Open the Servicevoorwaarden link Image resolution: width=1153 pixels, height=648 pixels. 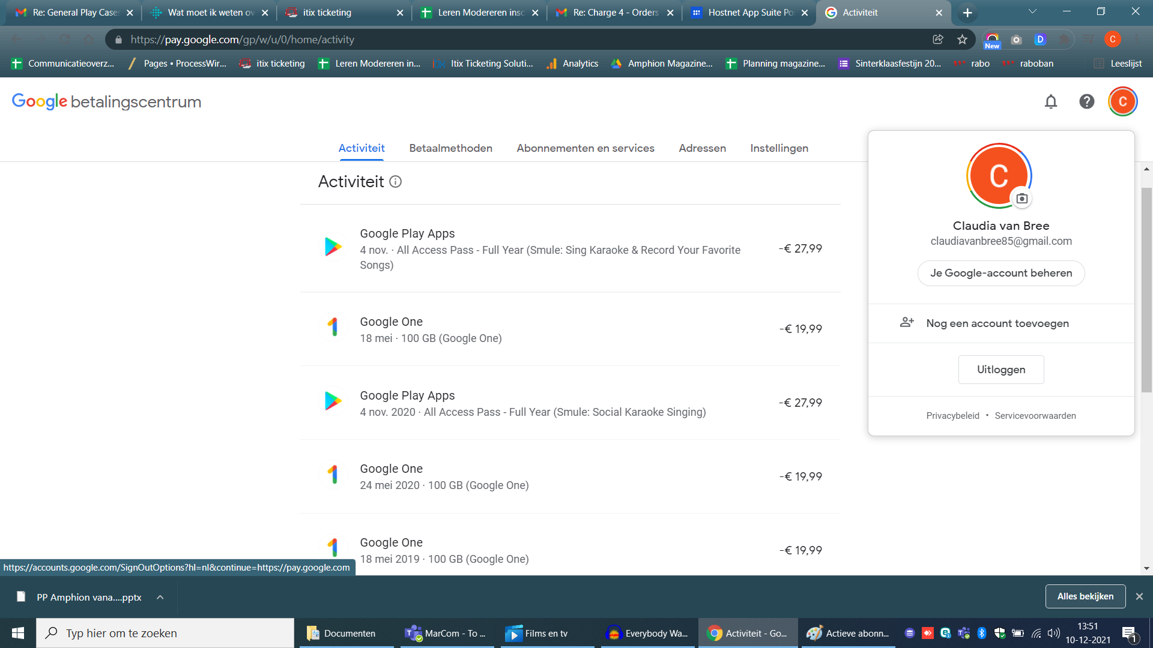pos(1035,416)
